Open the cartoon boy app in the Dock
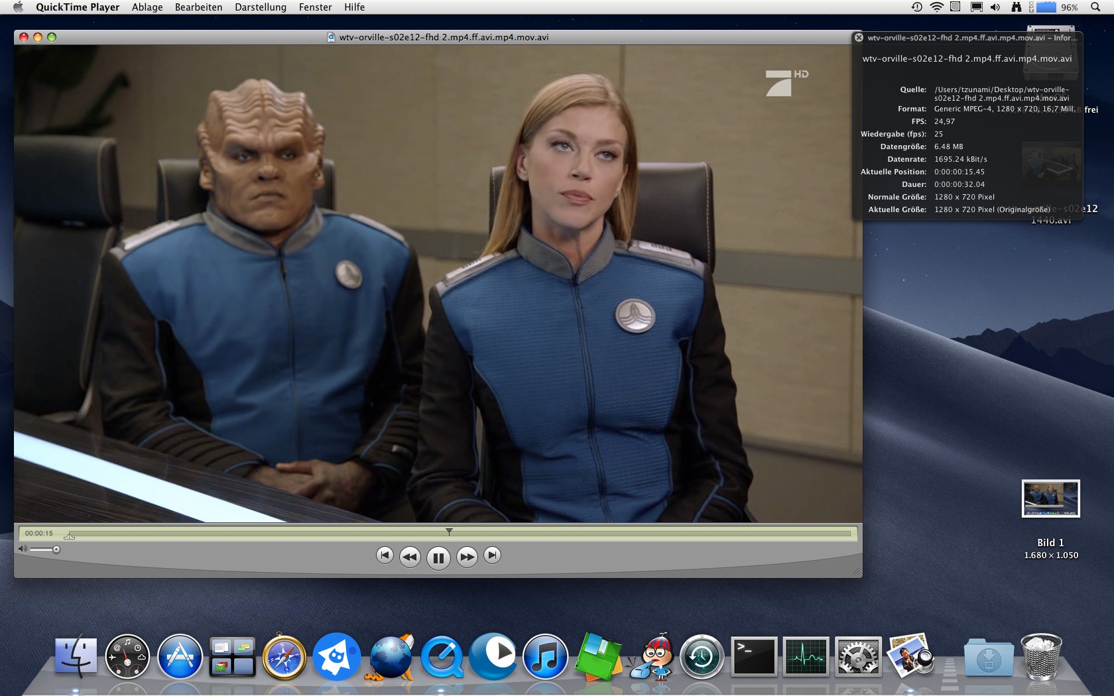The height and width of the screenshot is (696, 1114). (x=652, y=656)
